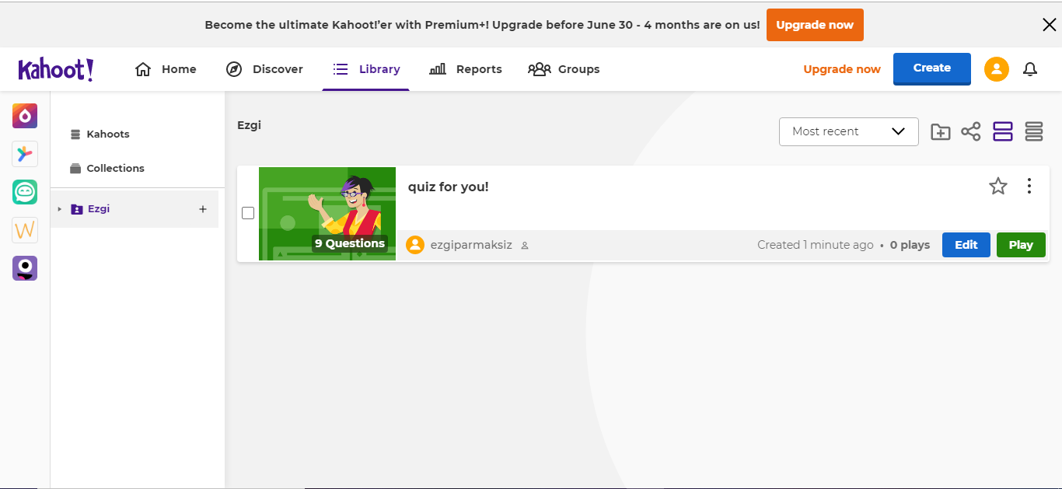The height and width of the screenshot is (489, 1062).
Task: Open the purple one-eyed monster app icon
Action: click(x=25, y=268)
